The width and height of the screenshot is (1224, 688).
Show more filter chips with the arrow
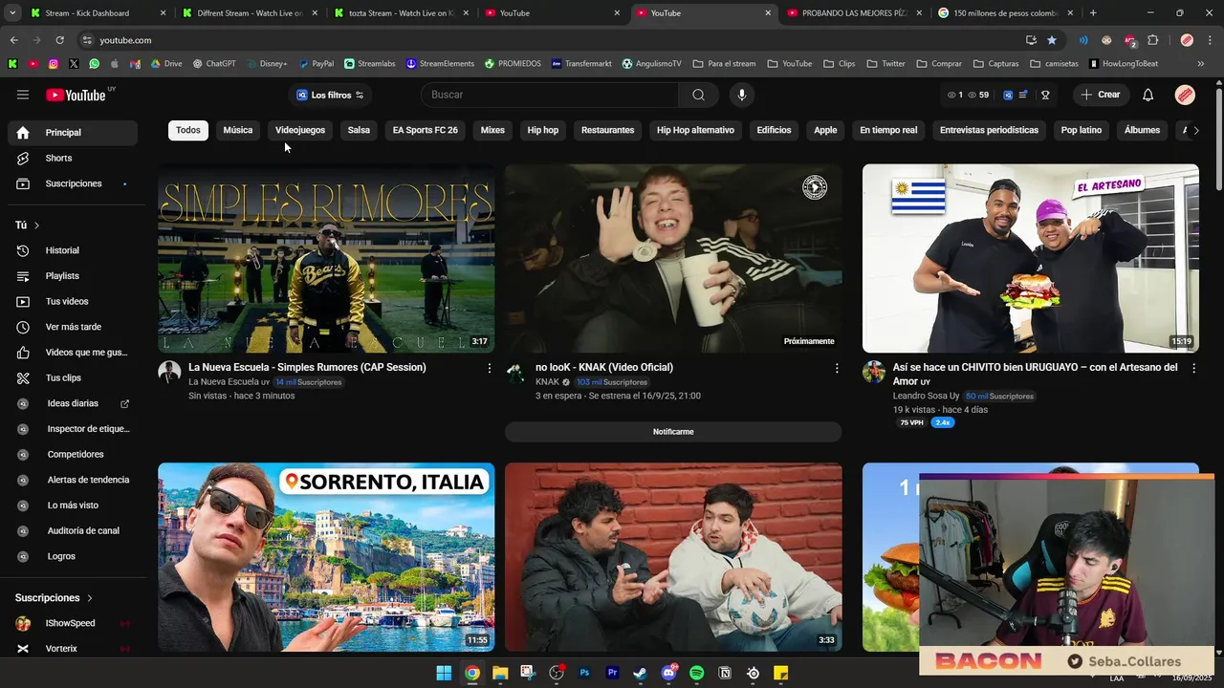point(1195,131)
